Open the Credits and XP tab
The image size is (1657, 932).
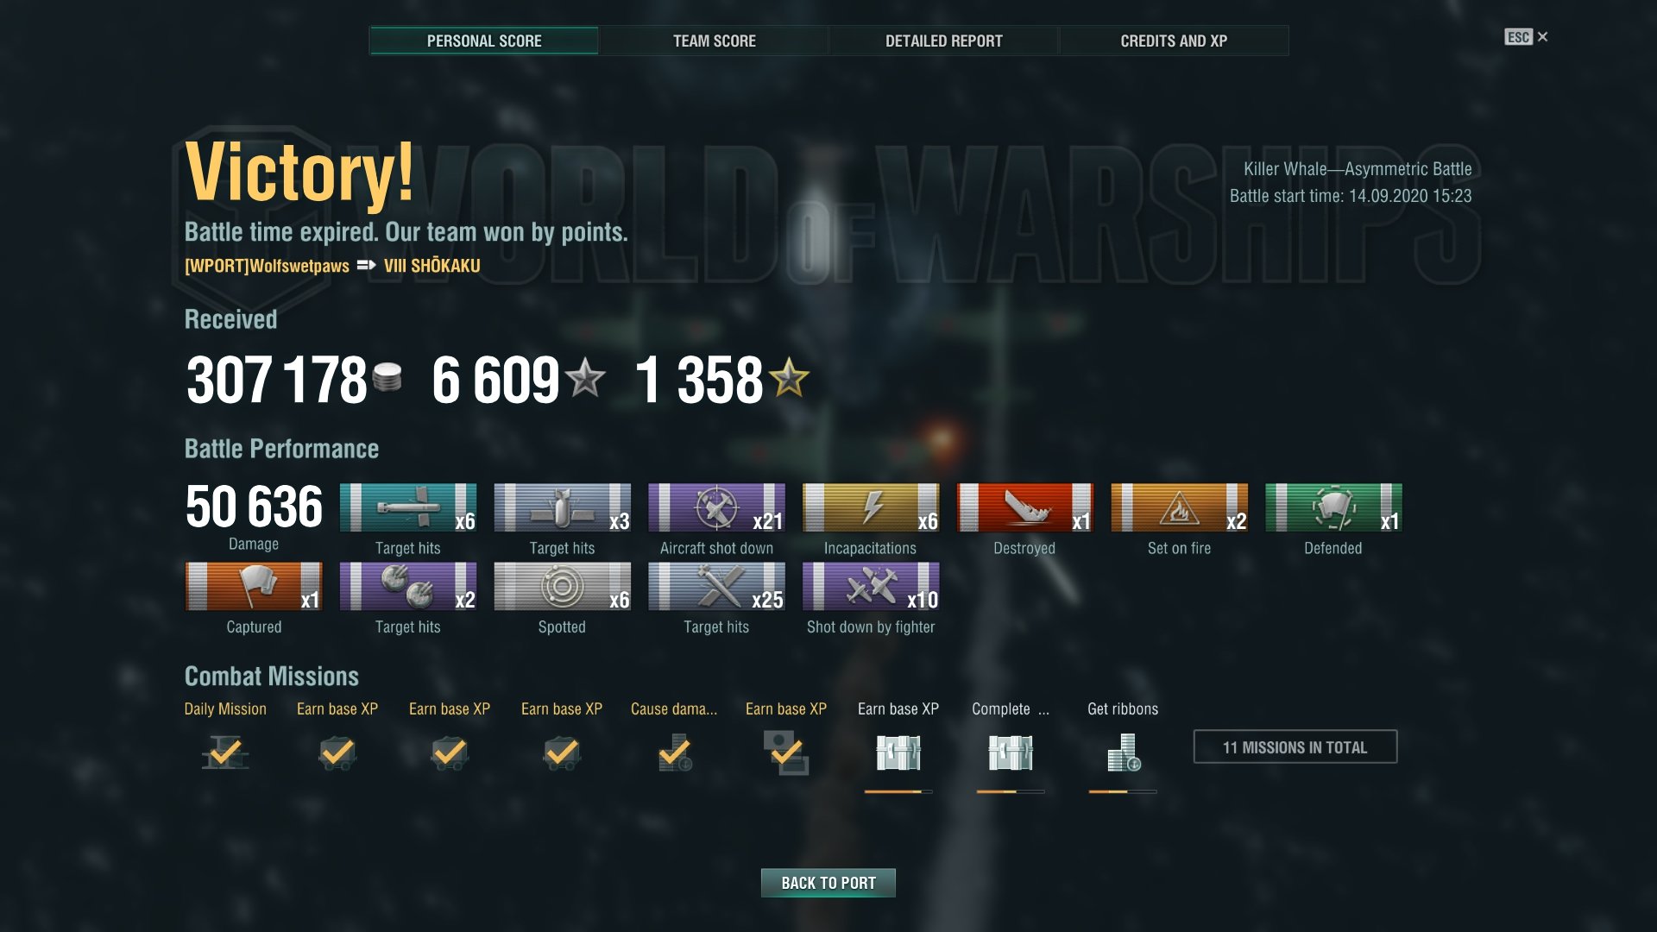point(1174,41)
